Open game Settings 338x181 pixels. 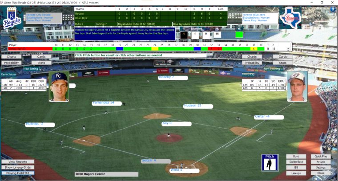click(321, 167)
